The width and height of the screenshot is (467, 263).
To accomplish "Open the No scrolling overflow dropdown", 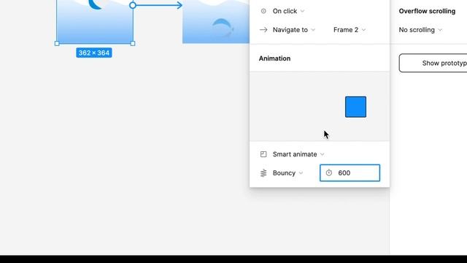I will tap(420, 30).
